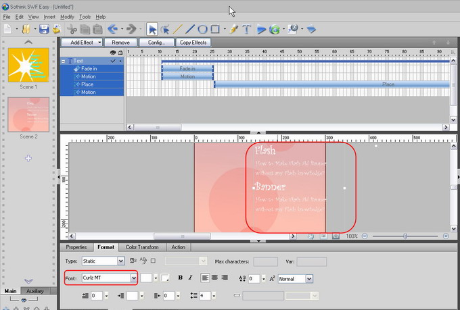Redo with the gray right arrow

(x=131, y=29)
